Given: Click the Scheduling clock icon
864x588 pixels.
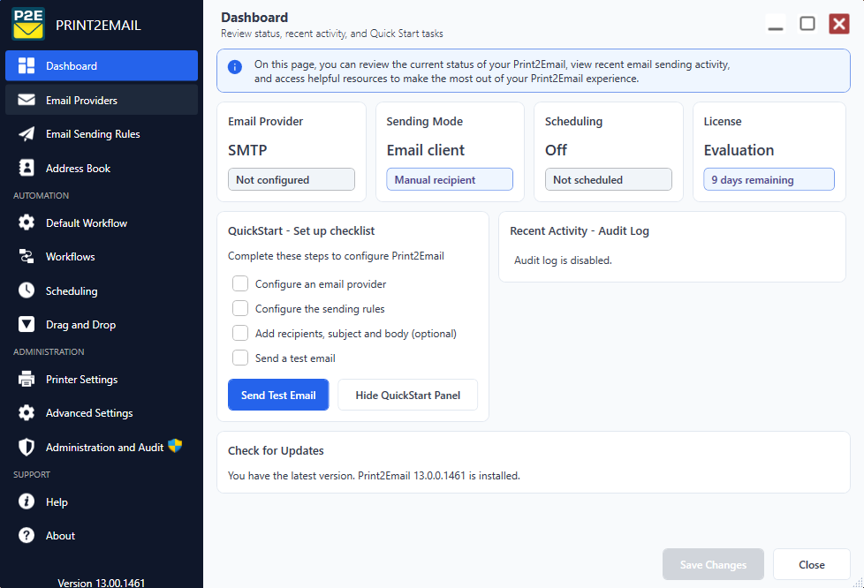Looking at the screenshot, I should [x=27, y=290].
